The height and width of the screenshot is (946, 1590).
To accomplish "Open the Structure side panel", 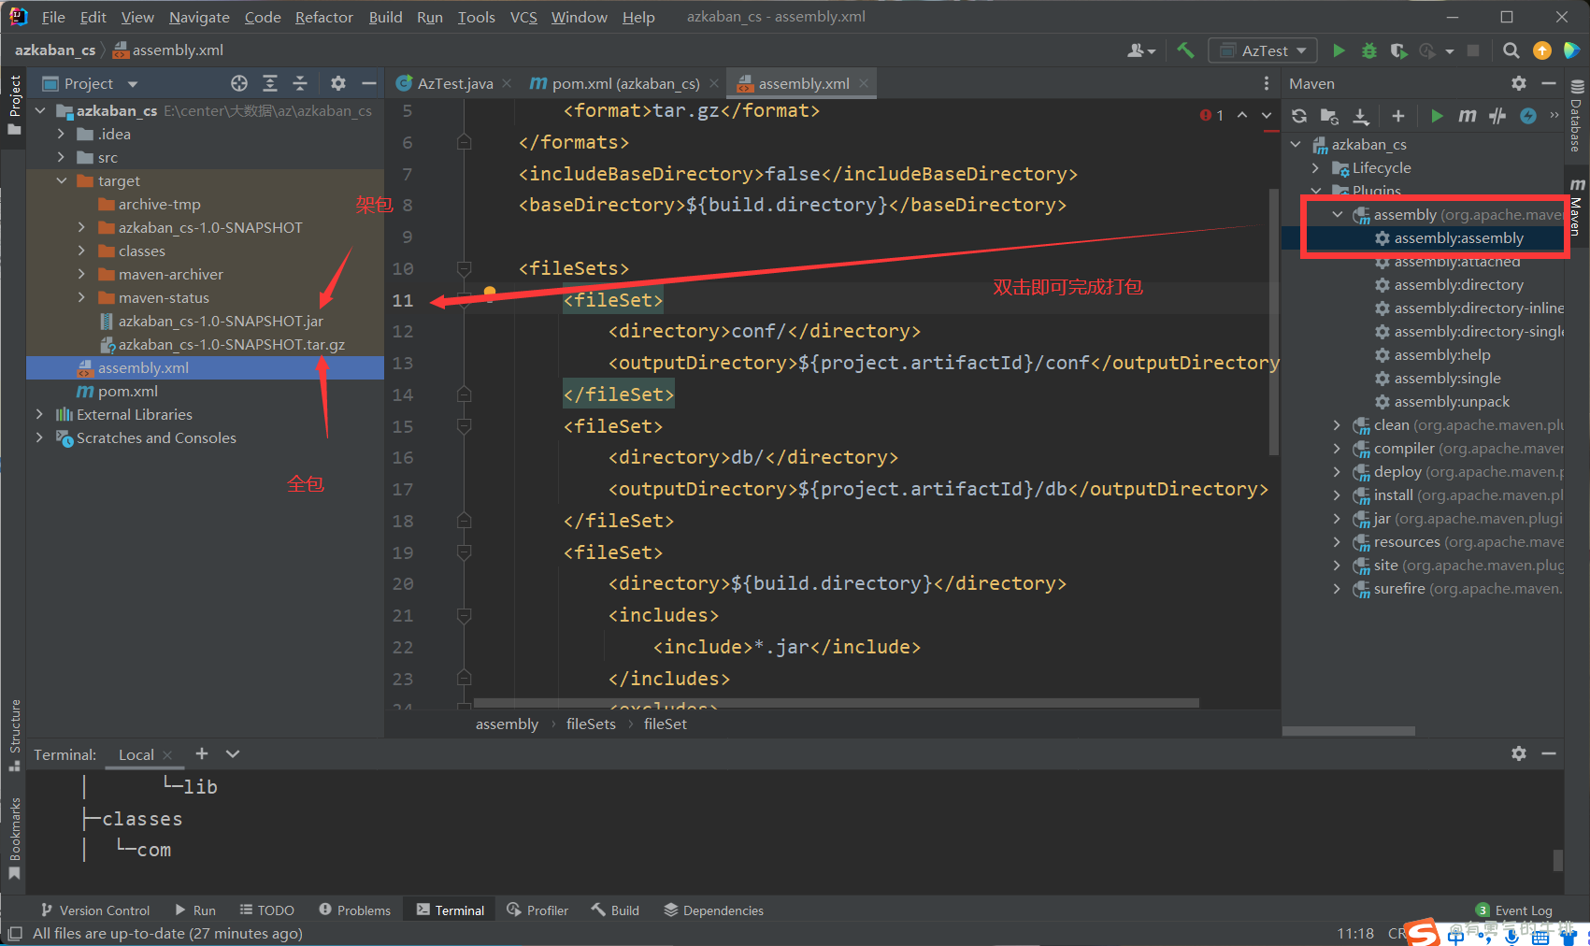I will [x=14, y=735].
